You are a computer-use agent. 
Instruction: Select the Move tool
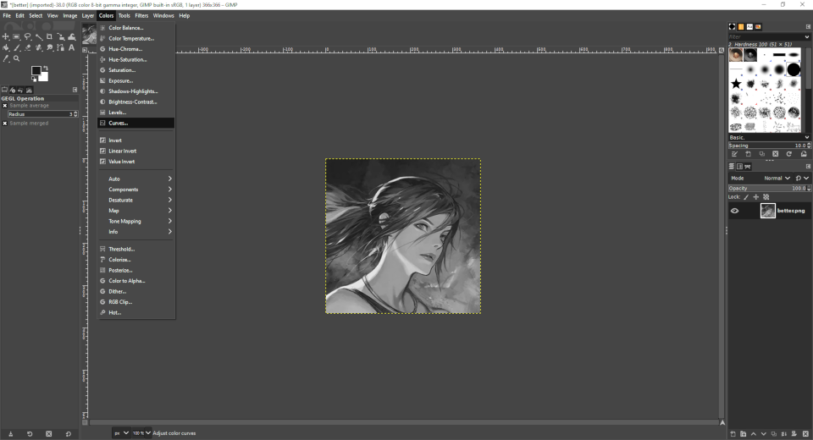click(6, 37)
